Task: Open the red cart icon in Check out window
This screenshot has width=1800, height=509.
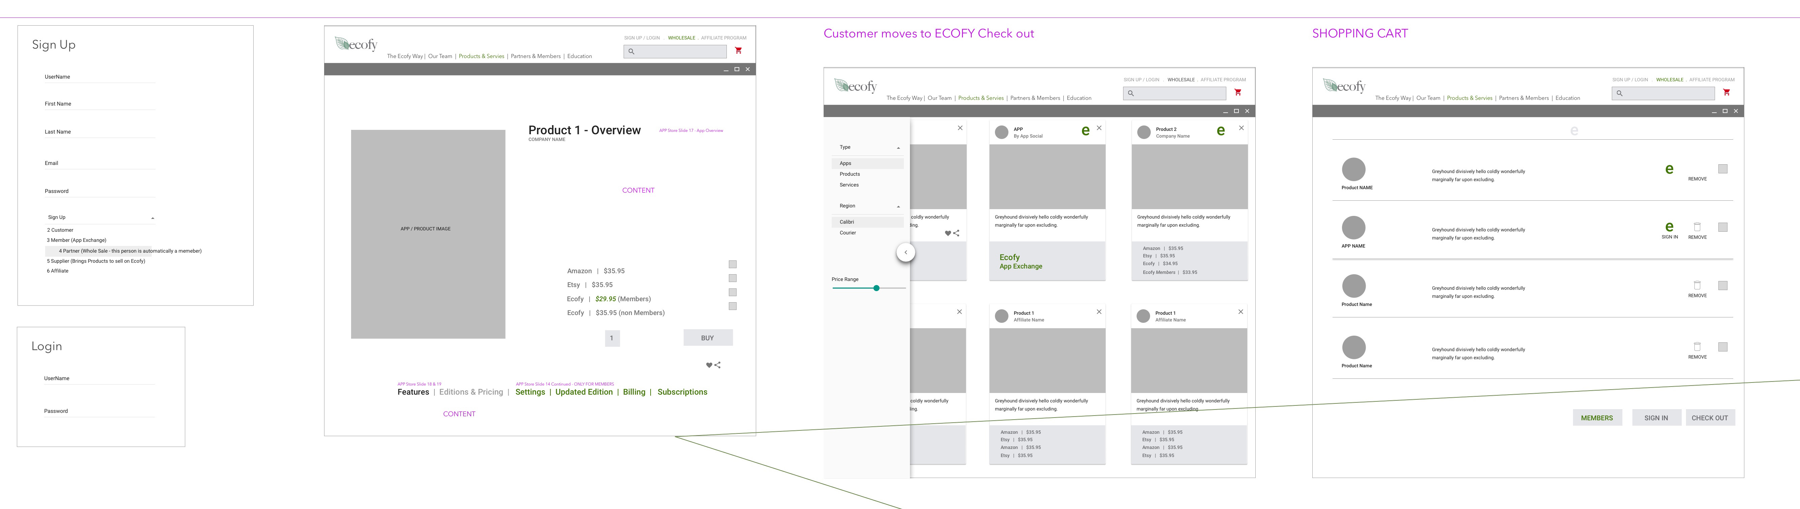Action: click(1237, 92)
